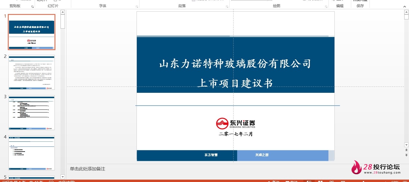Open the 绘图 drawing format dialog launcher

(326, 6)
